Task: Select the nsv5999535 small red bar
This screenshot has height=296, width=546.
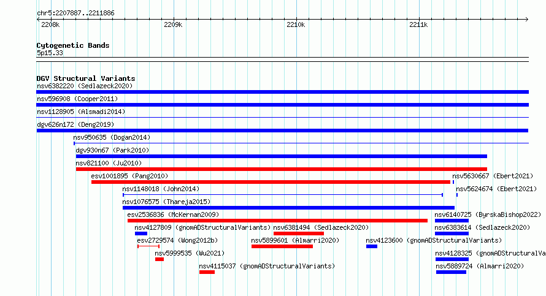Action: (160, 259)
